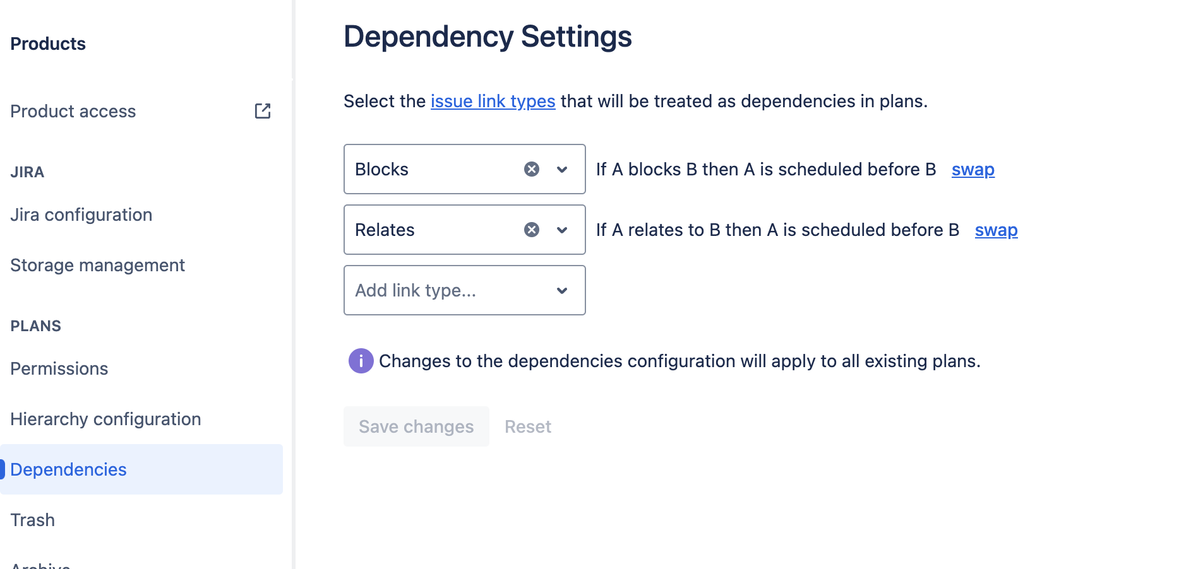Go to Storage management
Screen dimensions: 1191x569
tap(97, 264)
